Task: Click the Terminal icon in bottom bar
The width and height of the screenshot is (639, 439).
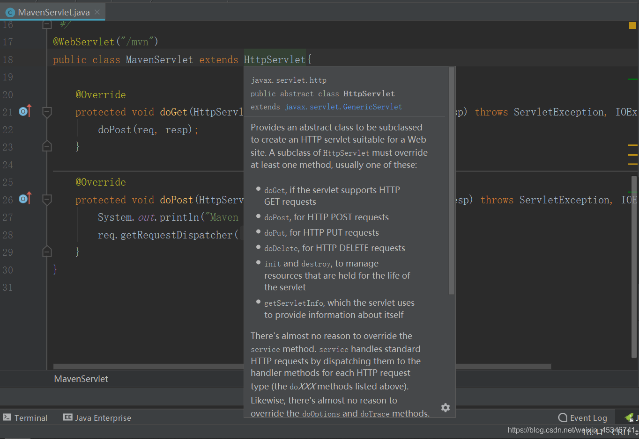Action: (7, 417)
